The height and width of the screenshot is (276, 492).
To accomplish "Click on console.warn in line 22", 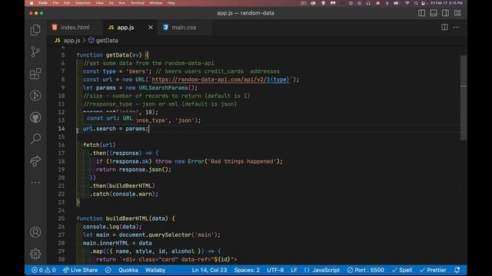I will click(132, 194).
